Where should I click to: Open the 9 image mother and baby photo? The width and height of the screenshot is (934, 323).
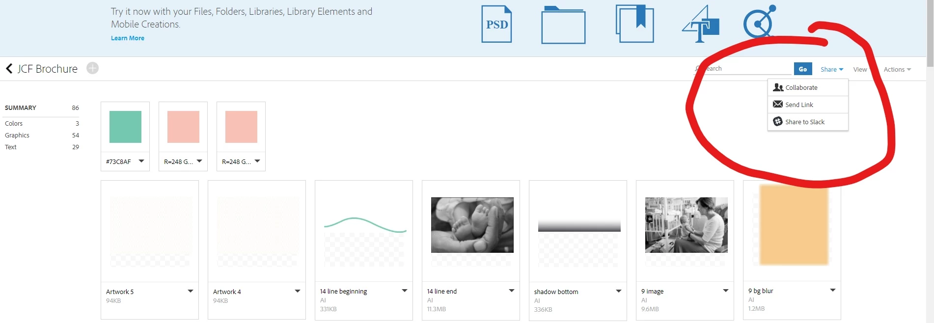click(x=686, y=225)
